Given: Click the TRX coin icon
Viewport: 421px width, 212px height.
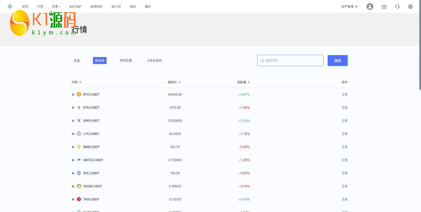Looking at the screenshot, I should [x=79, y=199].
